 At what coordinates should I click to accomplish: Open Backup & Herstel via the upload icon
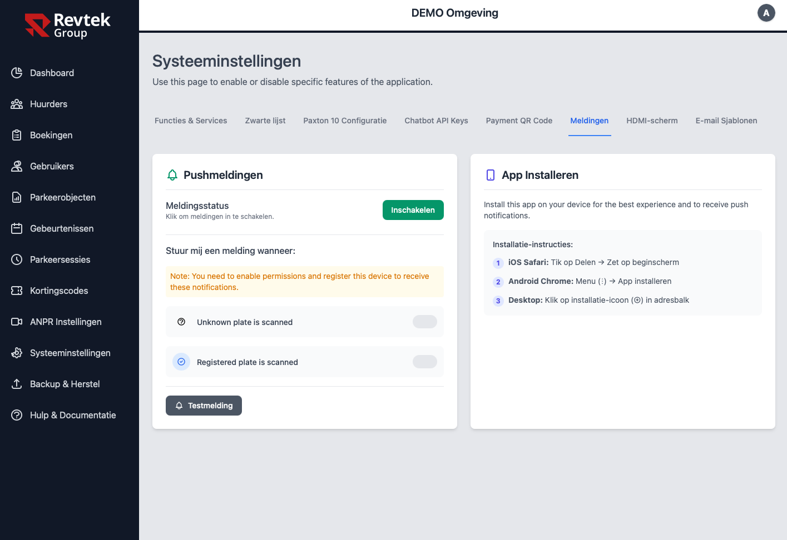17,384
